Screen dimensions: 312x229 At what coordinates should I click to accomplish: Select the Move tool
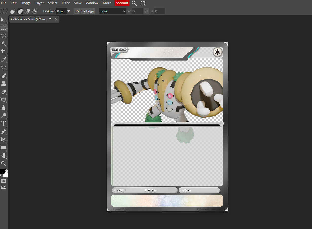click(4, 20)
